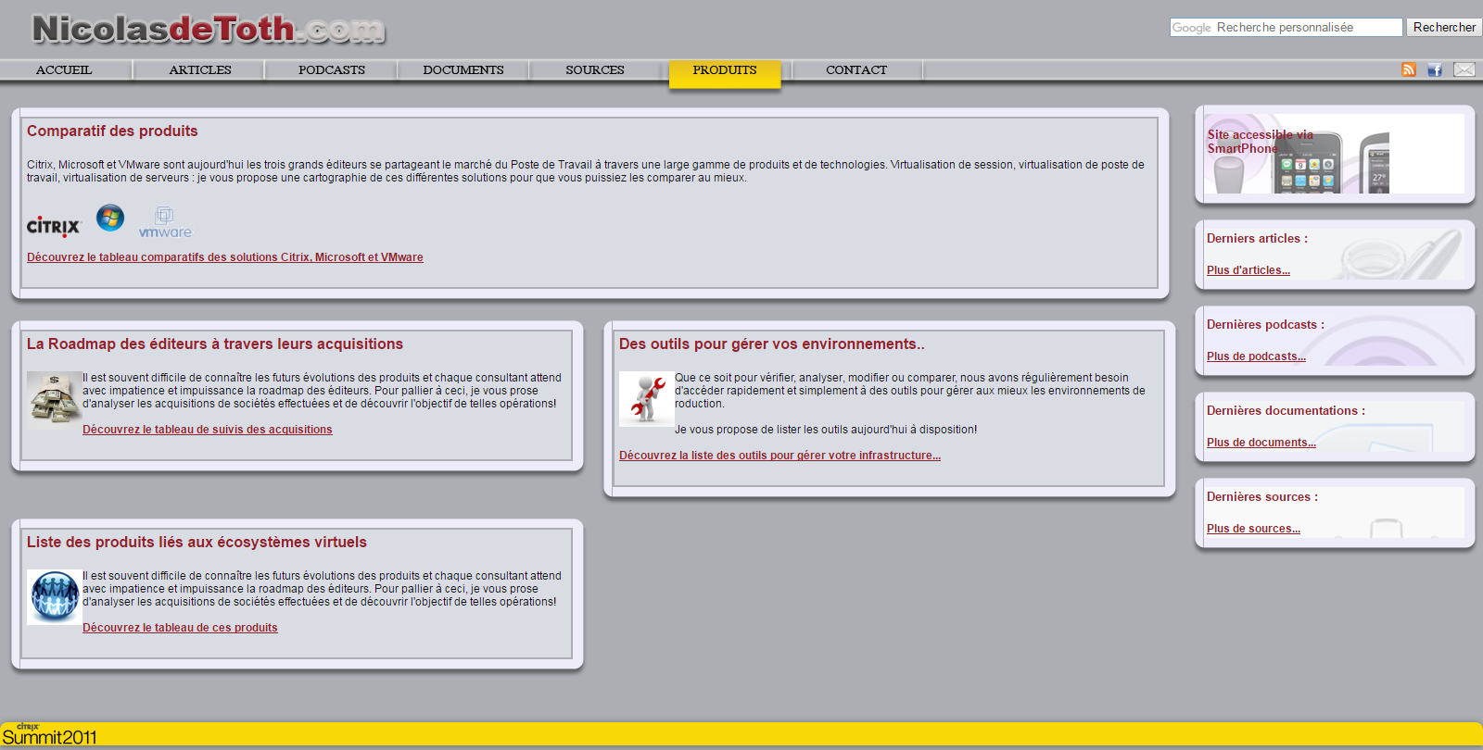Click 'Plus de sources...' link
Viewport: 1483px width, 750px height.
(x=1253, y=529)
